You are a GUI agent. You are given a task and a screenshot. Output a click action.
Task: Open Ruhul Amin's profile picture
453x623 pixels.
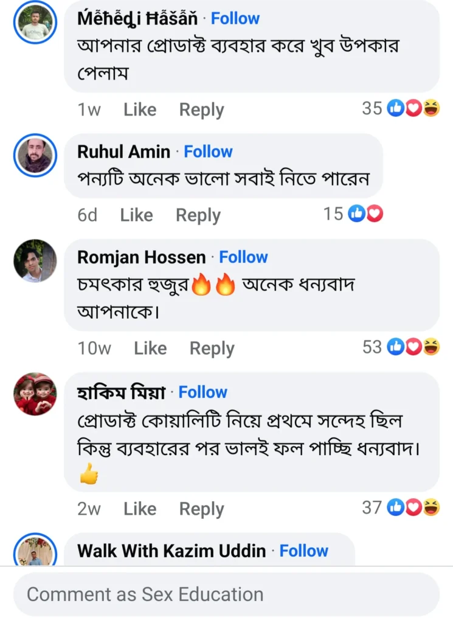[35, 155]
